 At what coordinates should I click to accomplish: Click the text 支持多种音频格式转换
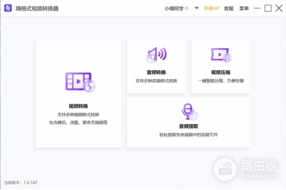pyautogui.click(x=156, y=81)
